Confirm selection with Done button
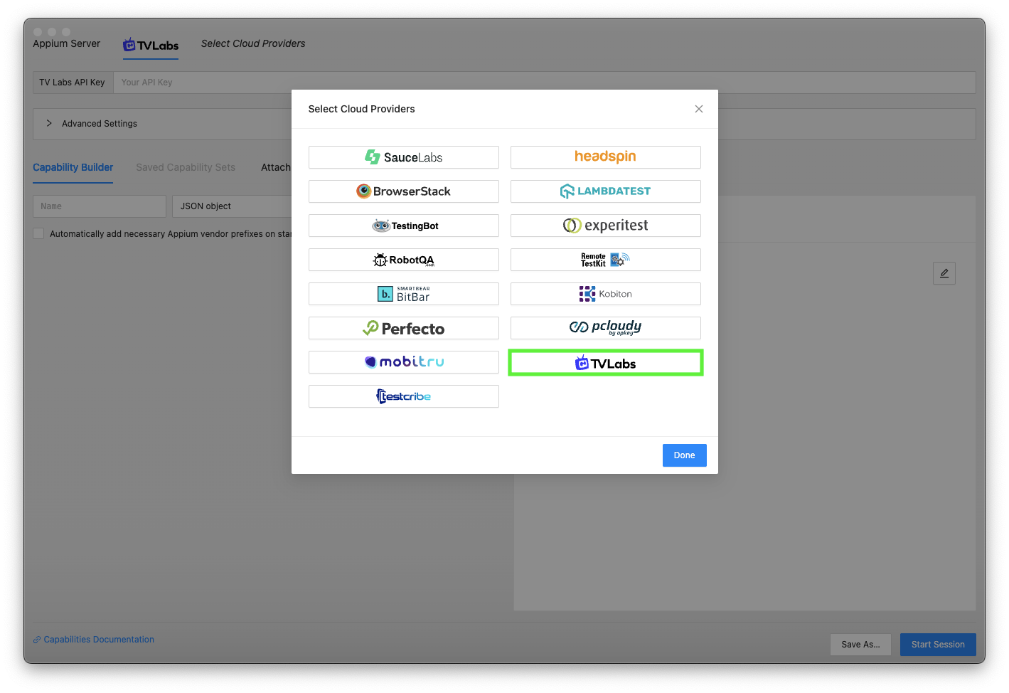This screenshot has height=693, width=1009. click(x=684, y=455)
